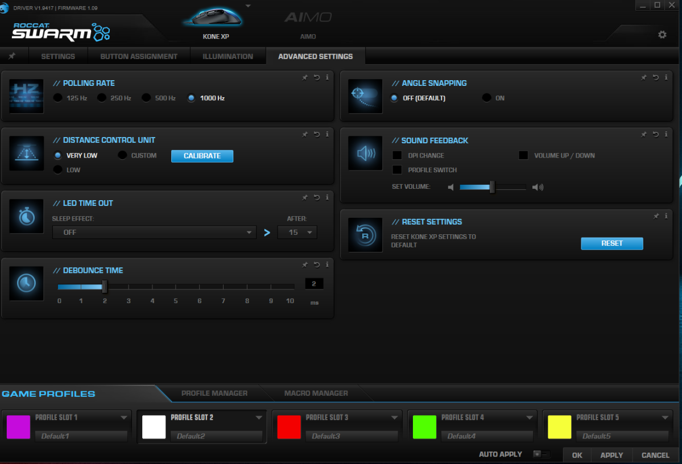Pin the Polling Rate panel
The width and height of the screenshot is (682, 464).
tap(305, 77)
